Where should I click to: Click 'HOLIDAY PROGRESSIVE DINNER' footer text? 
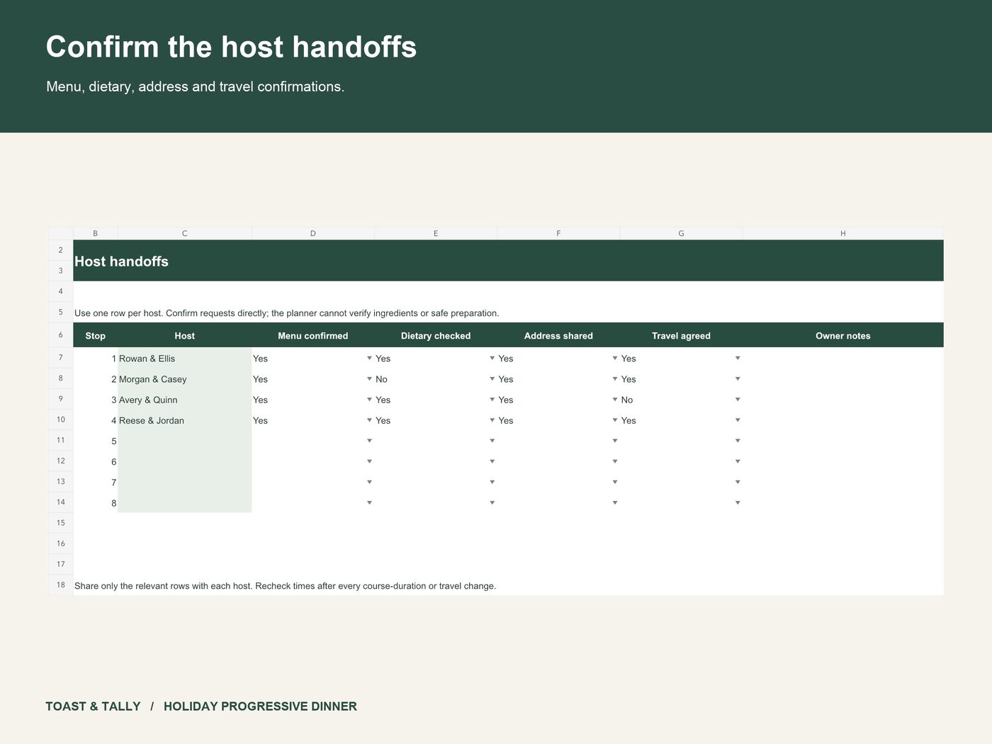(x=260, y=706)
